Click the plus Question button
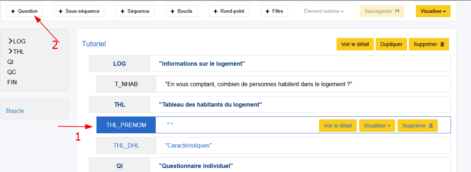The height and width of the screenshot is (172, 471). [24, 11]
